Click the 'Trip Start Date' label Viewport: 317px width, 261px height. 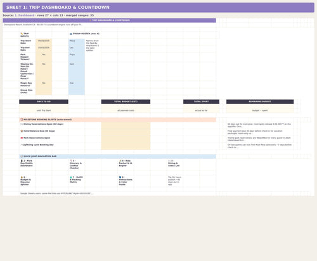(26, 42)
